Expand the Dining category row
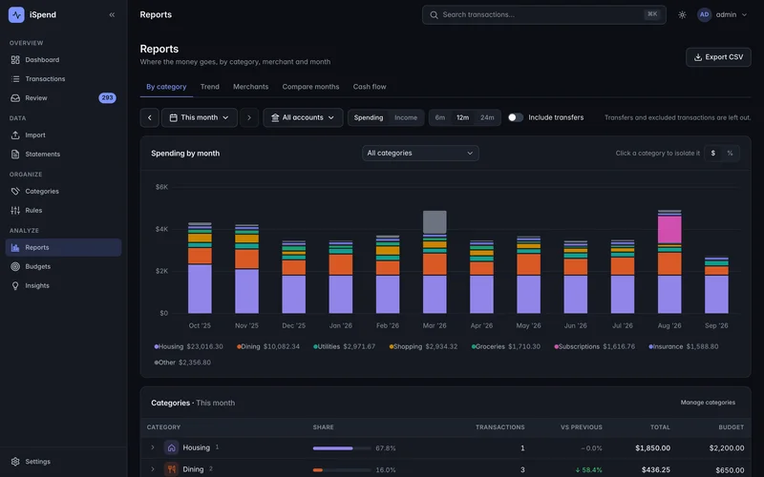The image size is (764, 477). pos(153,469)
